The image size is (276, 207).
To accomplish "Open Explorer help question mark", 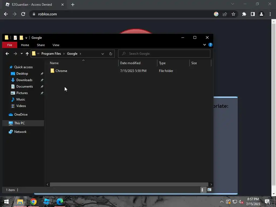I will pos(210,45).
